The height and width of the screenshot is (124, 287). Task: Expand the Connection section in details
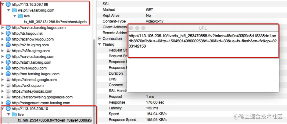[x=99, y=39]
